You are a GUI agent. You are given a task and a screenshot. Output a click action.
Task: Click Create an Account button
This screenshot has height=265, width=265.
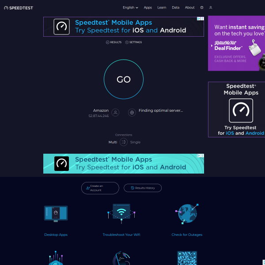pyautogui.click(x=100, y=188)
